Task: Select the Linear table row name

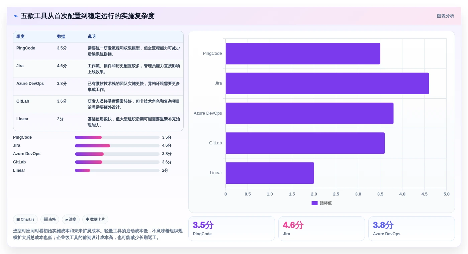Action: pos(22,119)
